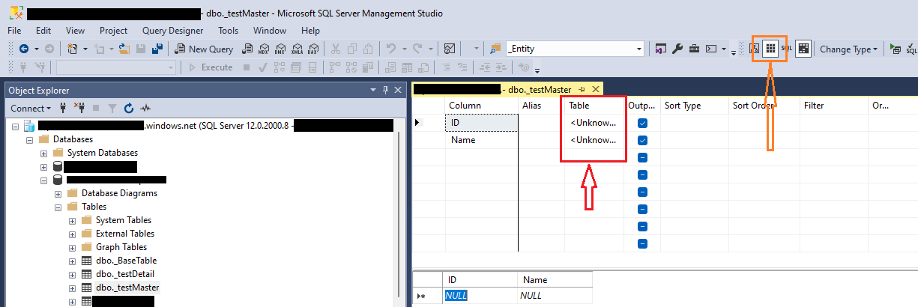Open the View menu

coord(75,31)
